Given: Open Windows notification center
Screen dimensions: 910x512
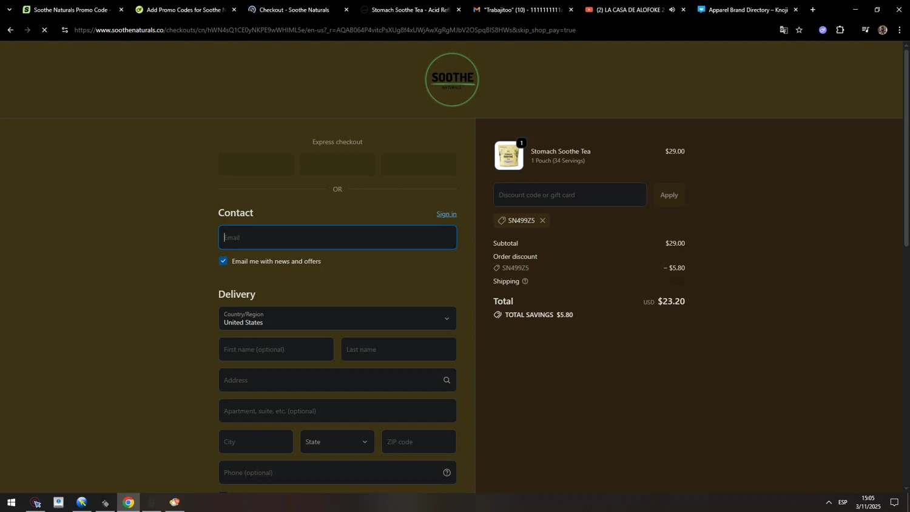Looking at the screenshot, I should 894,502.
